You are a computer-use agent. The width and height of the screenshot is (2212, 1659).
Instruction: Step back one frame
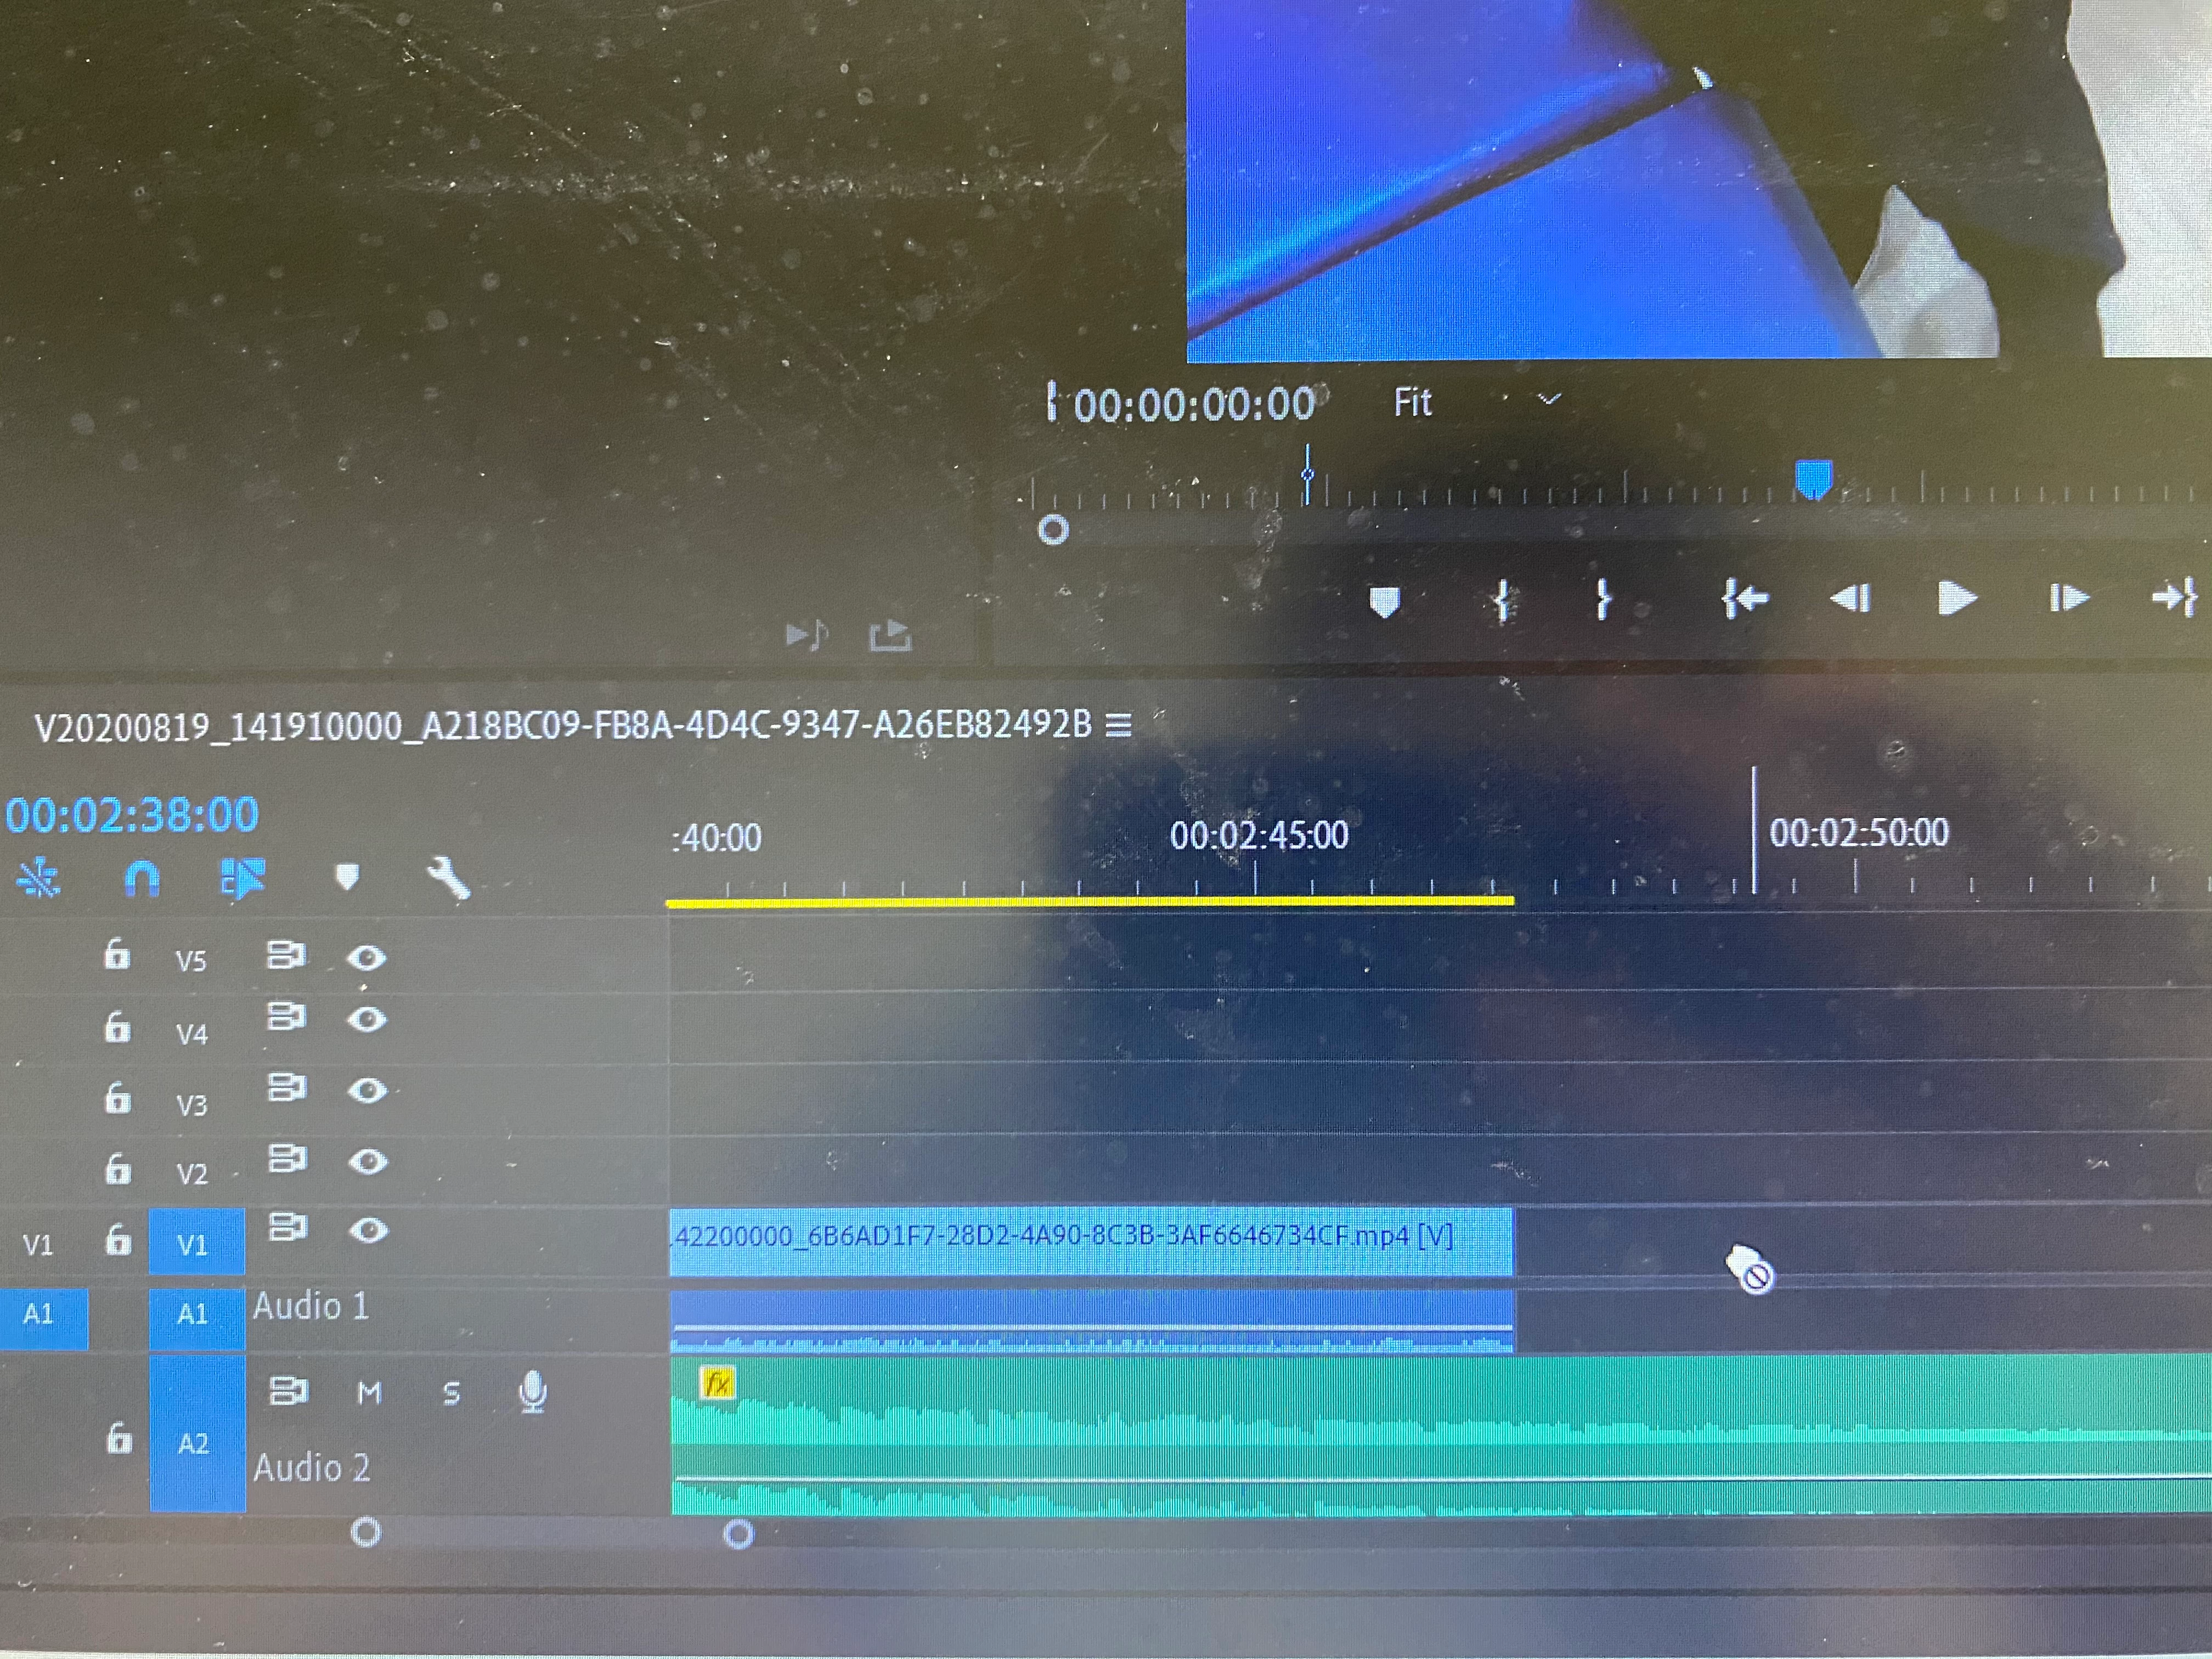1850,599
